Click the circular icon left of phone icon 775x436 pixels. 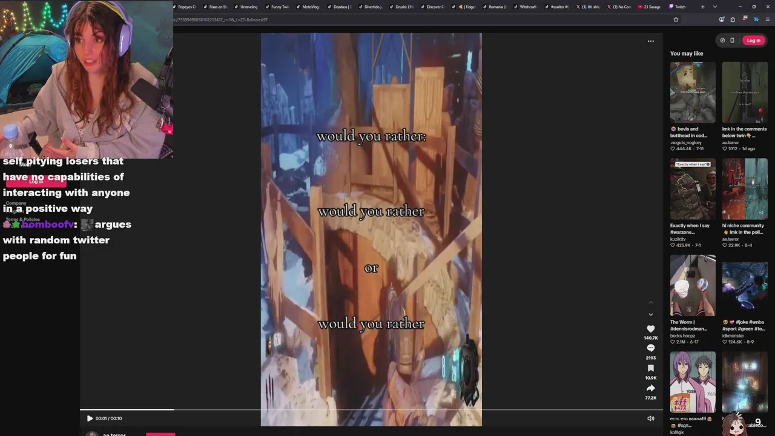[722, 41]
